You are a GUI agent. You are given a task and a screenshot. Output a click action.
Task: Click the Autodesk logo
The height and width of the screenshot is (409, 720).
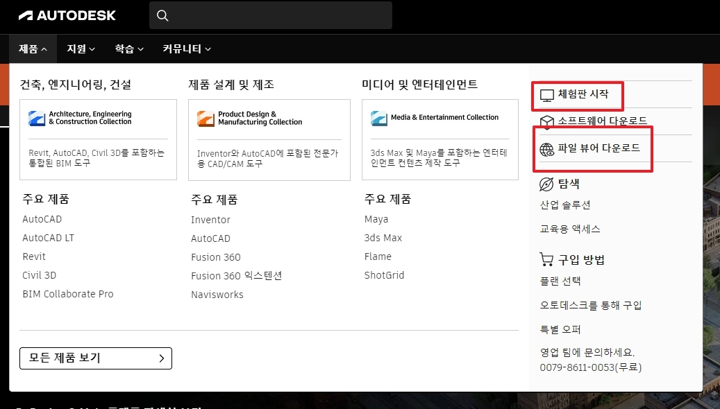point(67,15)
